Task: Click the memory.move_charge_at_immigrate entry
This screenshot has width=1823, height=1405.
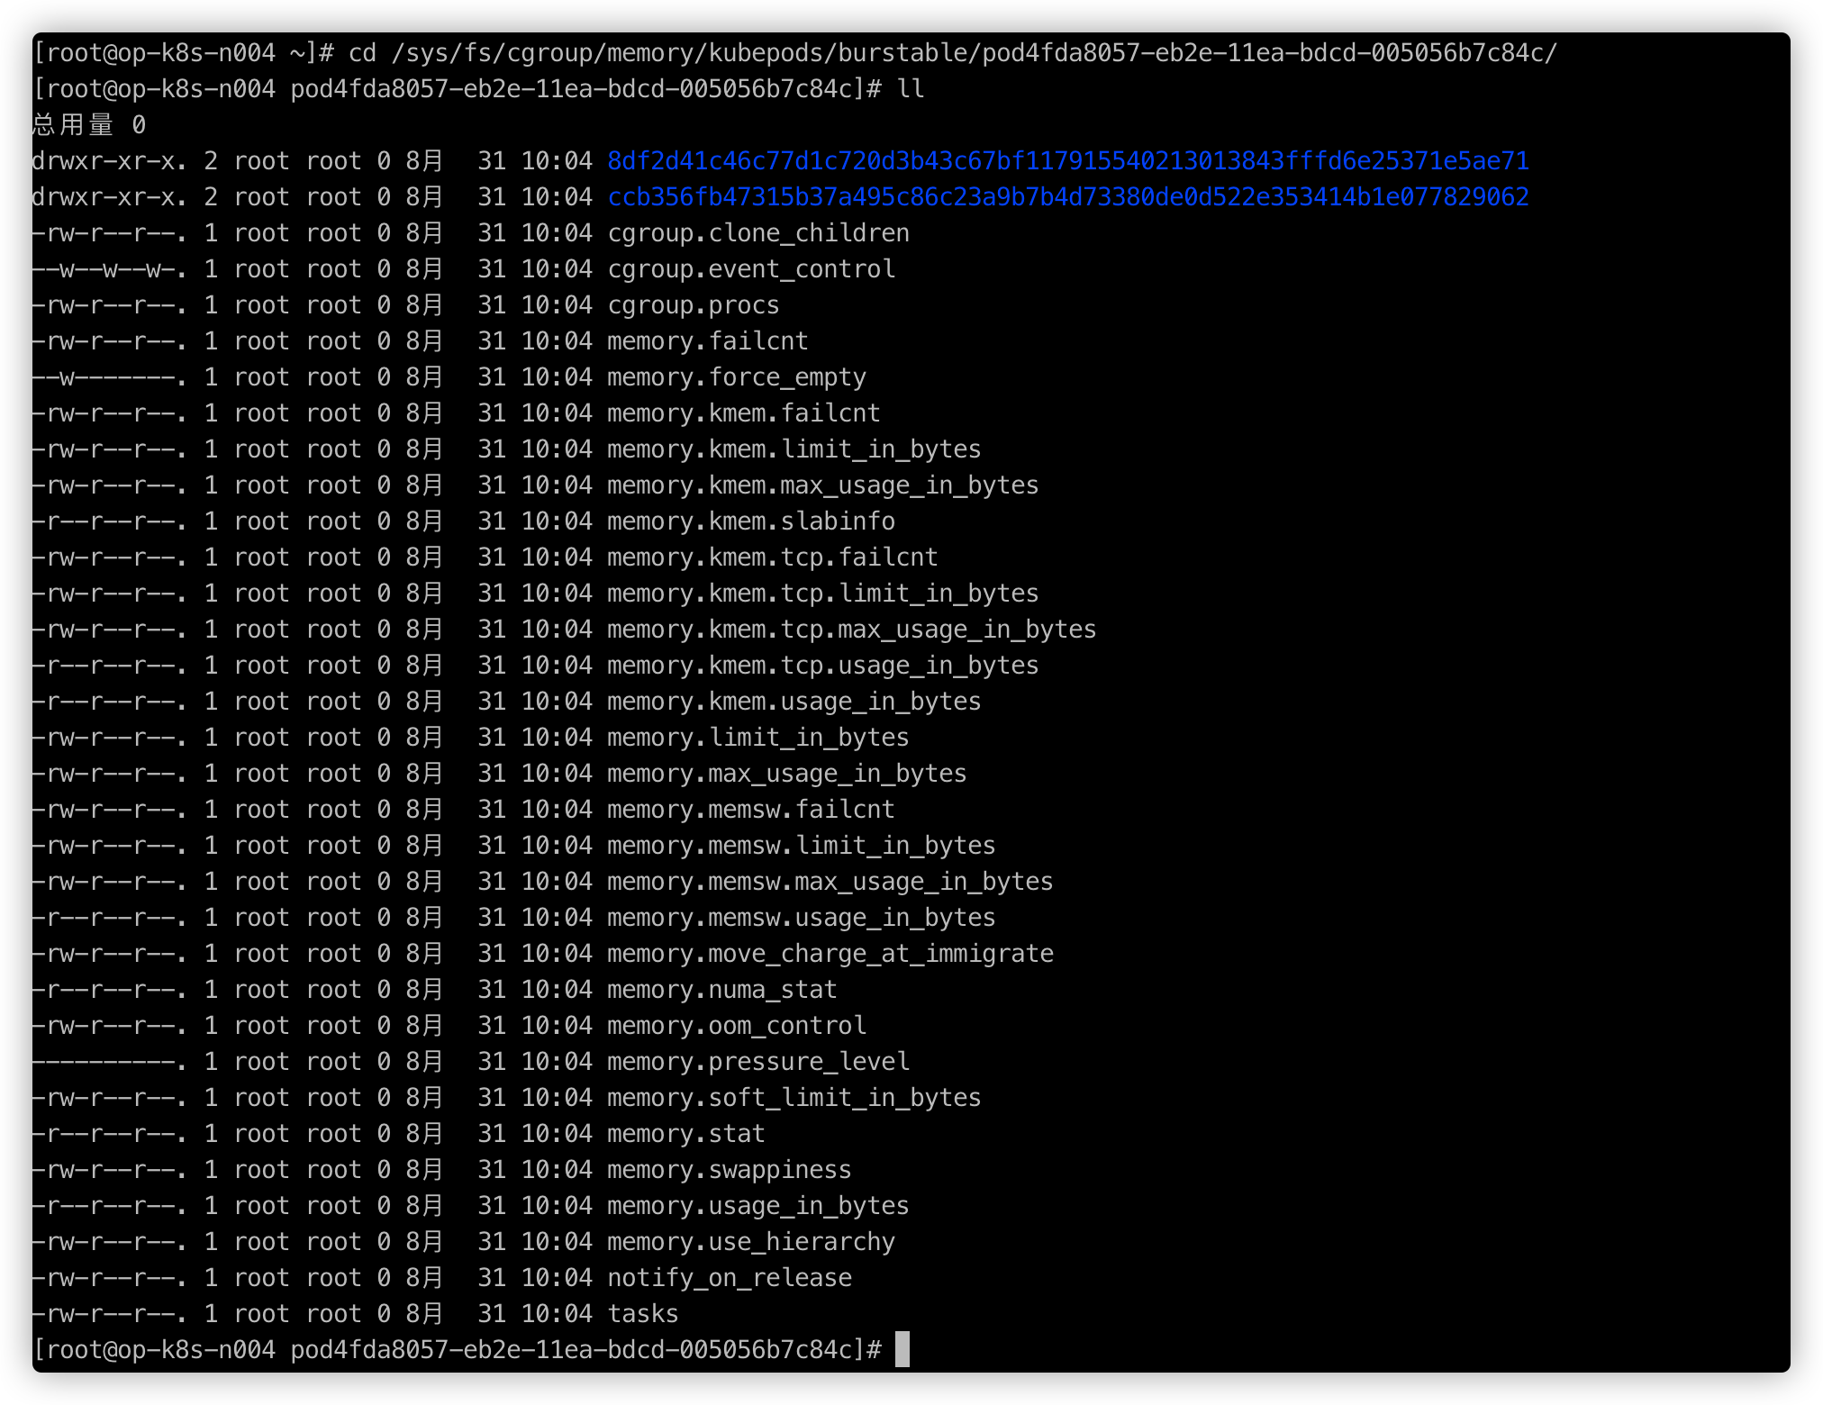Action: click(x=830, y=954)
